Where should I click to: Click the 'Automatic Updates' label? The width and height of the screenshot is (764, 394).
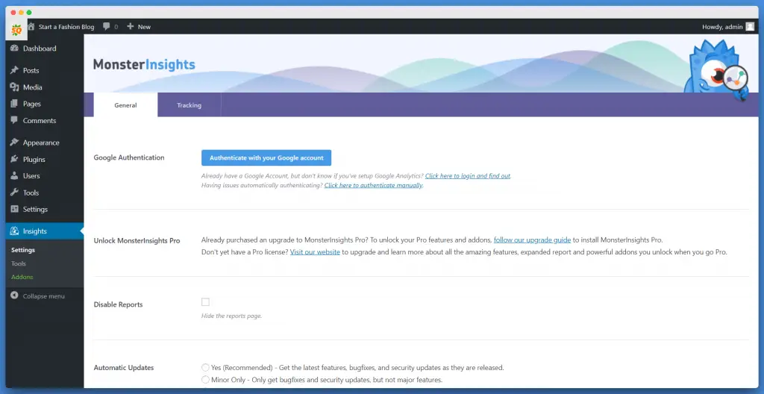pos(125,368)
